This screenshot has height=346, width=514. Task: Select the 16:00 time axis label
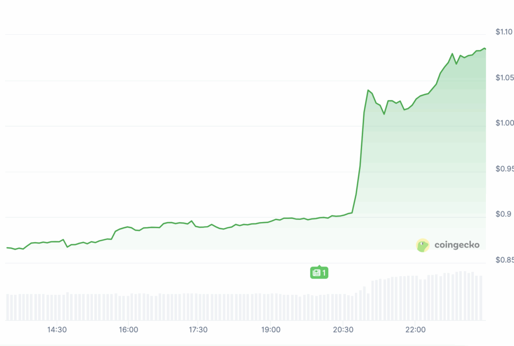pos(128,330)
